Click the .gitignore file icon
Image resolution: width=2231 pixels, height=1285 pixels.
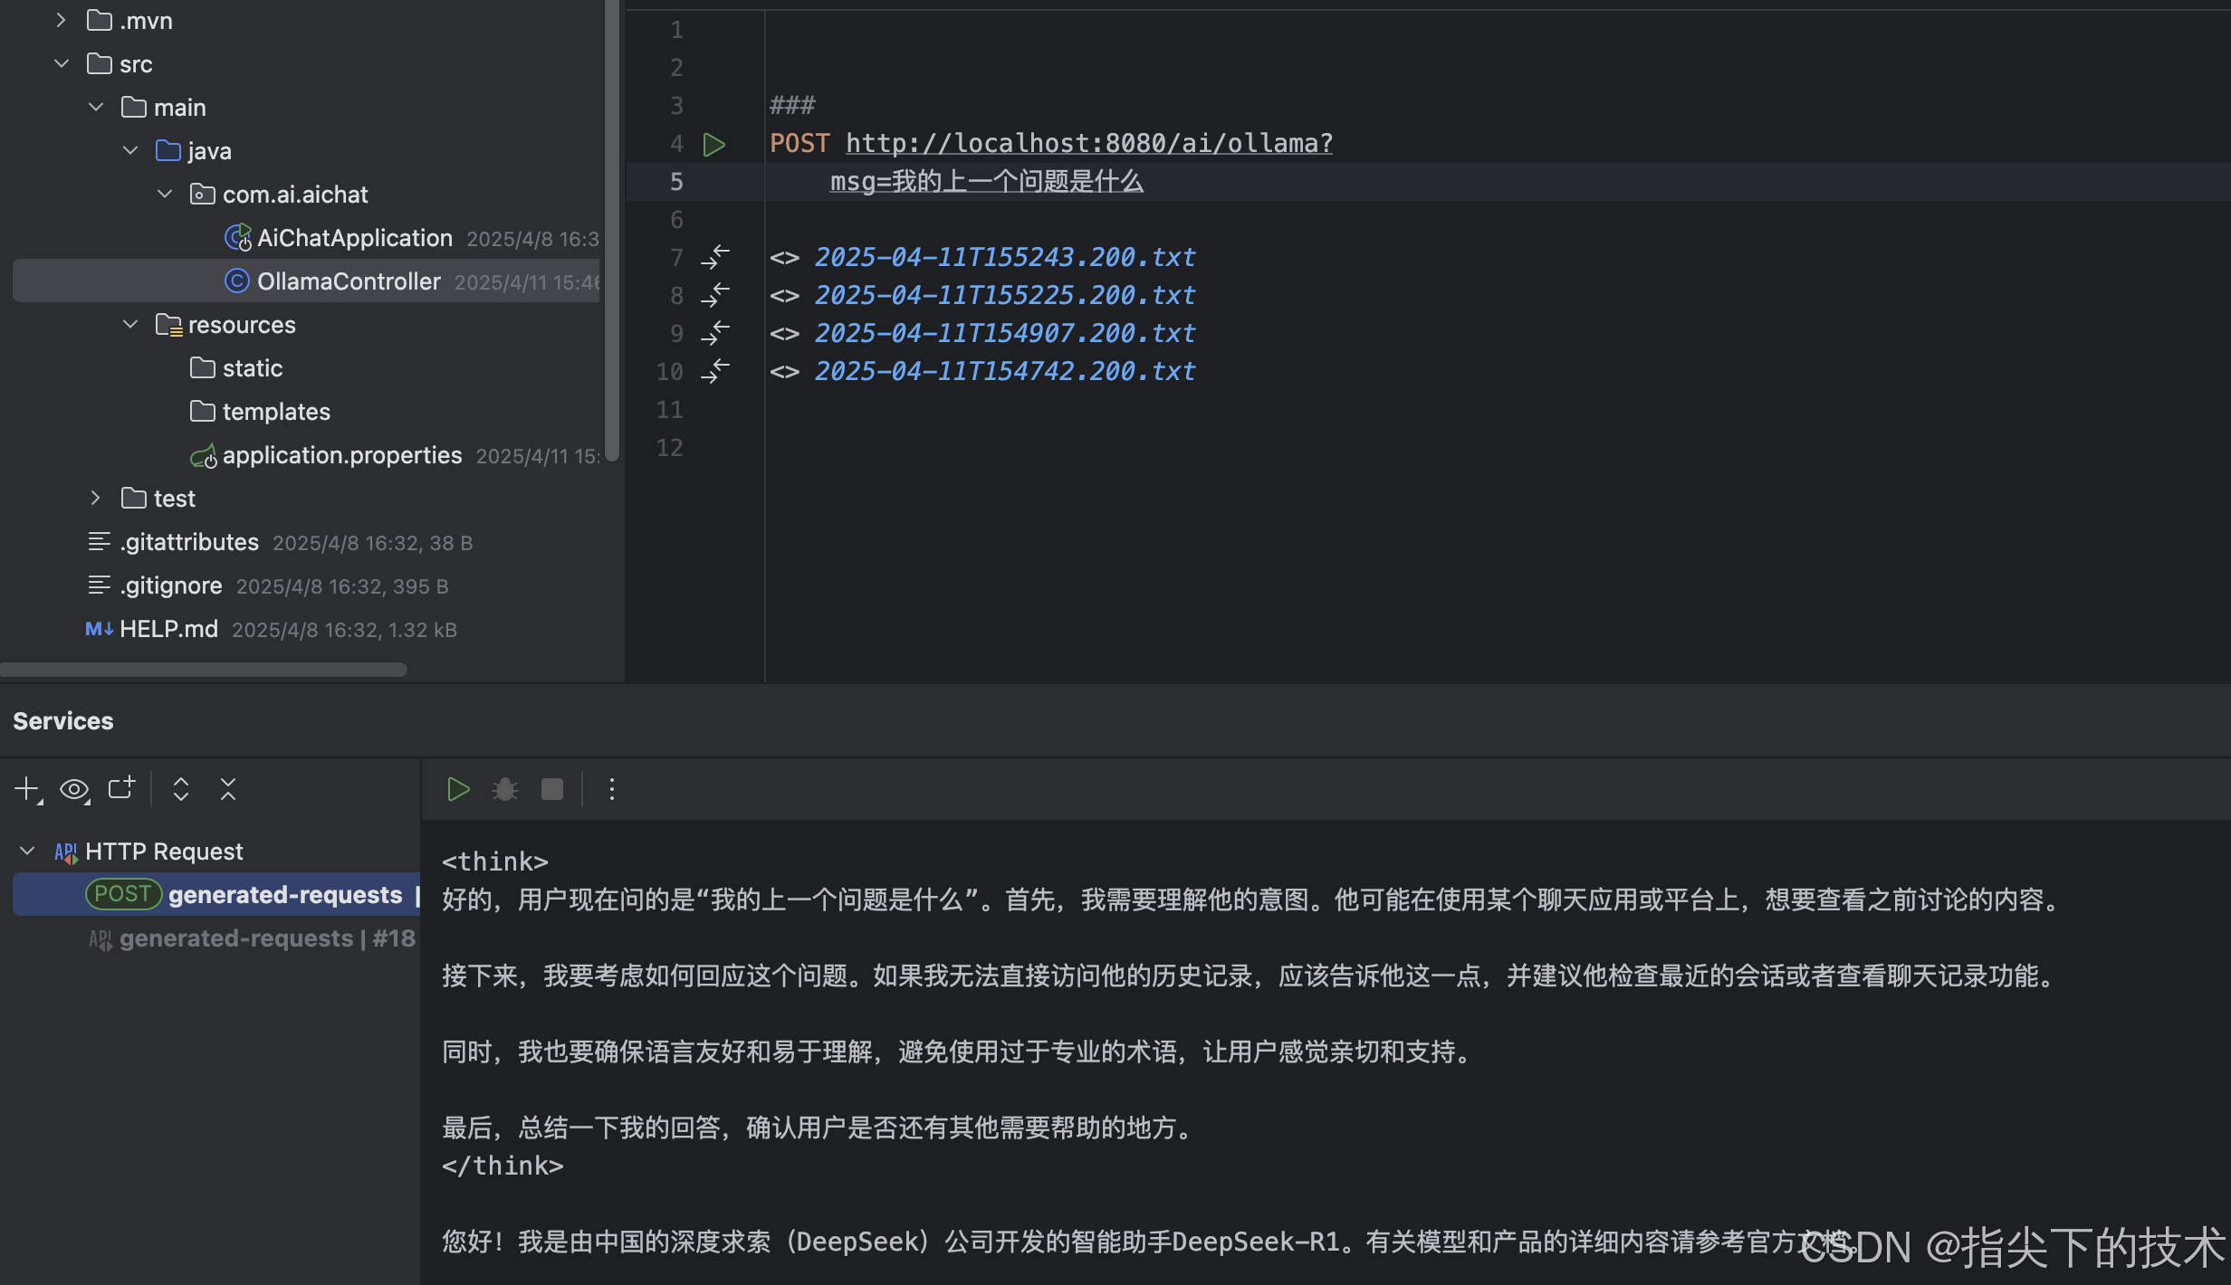coord(99,585)
